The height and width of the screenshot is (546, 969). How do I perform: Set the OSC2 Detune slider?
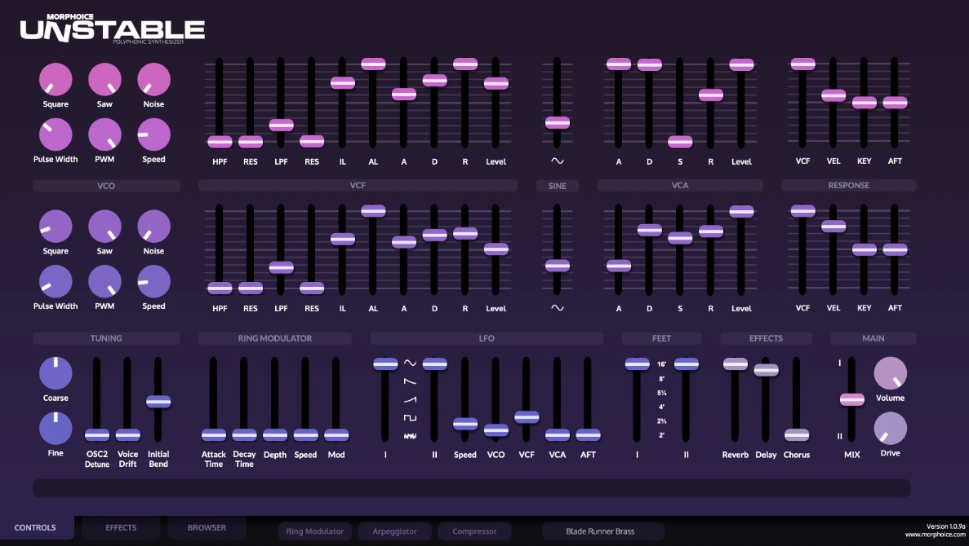pyautogui.click(x=97, y=435)
